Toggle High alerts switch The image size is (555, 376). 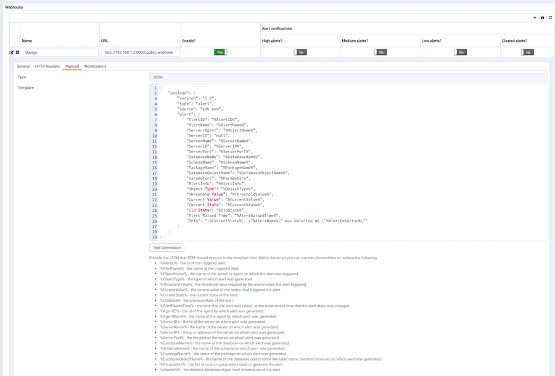pyautogui.click(x=300, y=52)
